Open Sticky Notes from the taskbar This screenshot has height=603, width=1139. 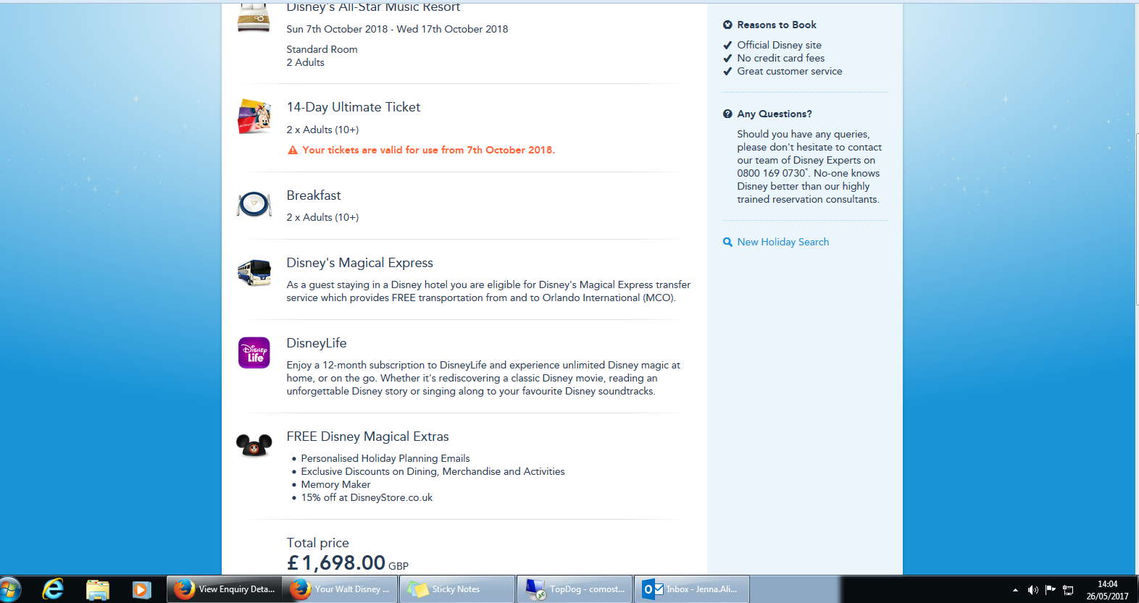(x=457, y=589)
